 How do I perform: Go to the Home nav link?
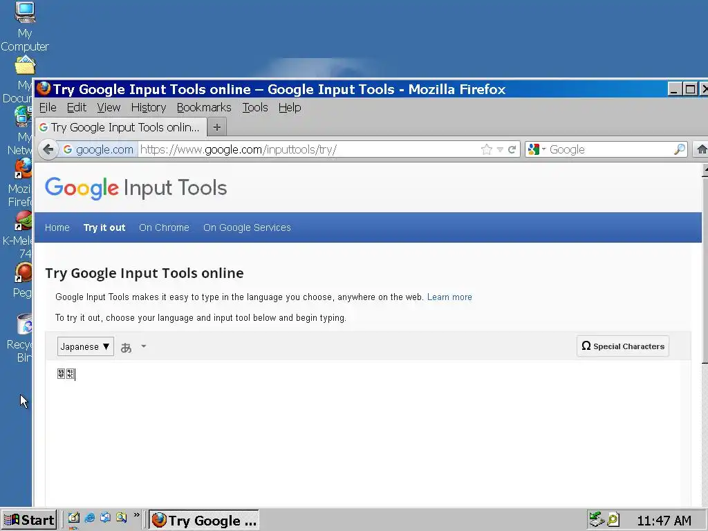(x=57, y=227)
